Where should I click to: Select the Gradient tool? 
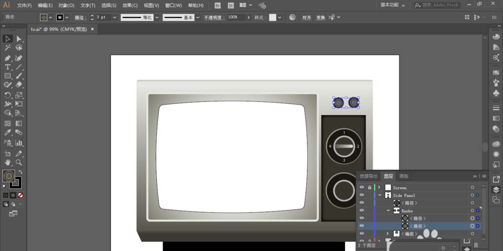click(x=19, y=123)
